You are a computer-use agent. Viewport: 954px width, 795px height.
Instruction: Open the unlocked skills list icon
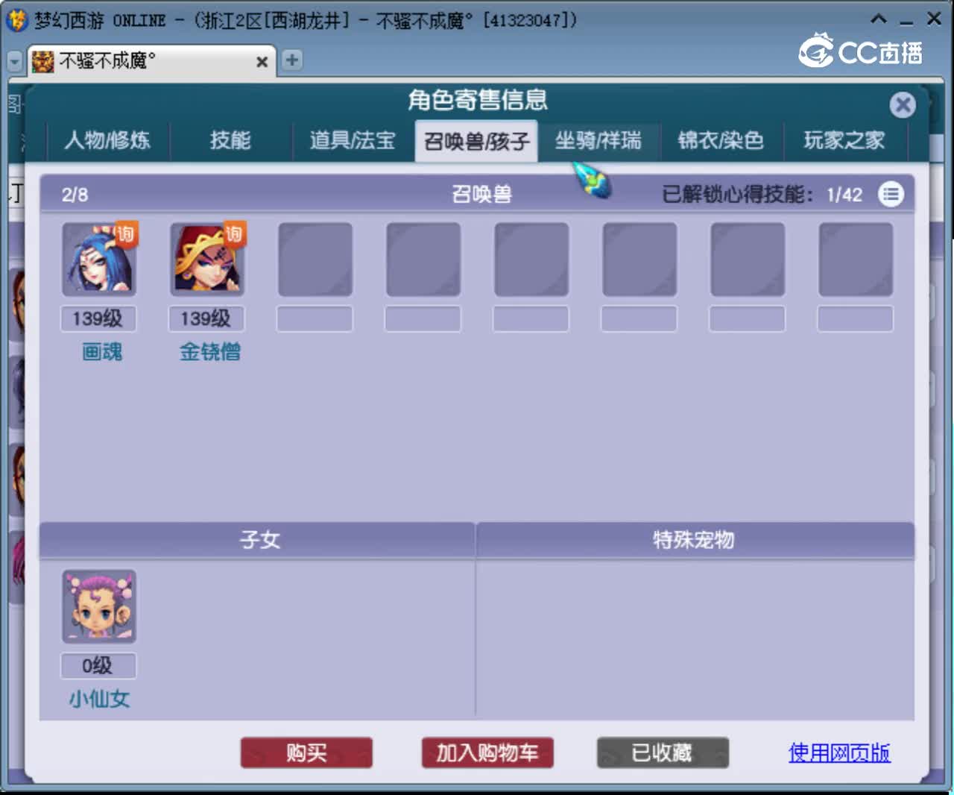[x=891, y=194]
